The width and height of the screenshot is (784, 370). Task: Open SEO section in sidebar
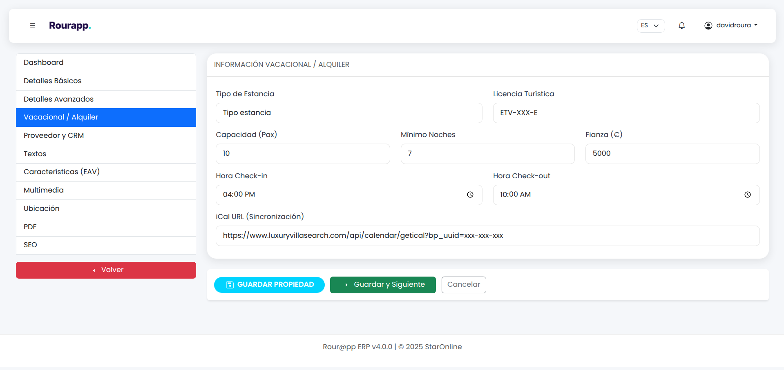click(106, 245)
